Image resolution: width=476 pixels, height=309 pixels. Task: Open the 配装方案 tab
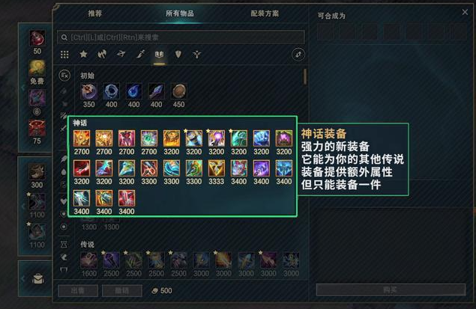point(265,13)
